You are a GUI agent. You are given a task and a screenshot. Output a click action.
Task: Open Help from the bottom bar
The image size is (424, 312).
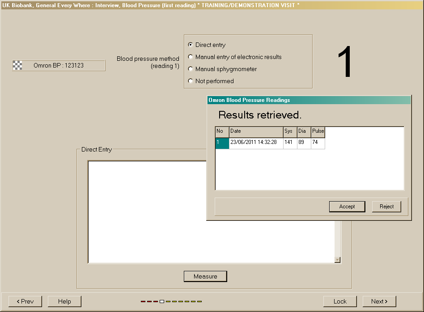(x=64, y=301)
